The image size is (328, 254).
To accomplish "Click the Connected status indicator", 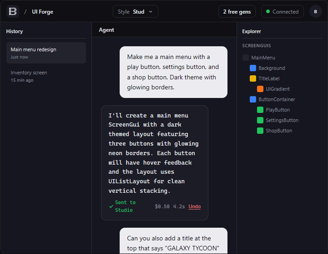I will coord(282,11).
